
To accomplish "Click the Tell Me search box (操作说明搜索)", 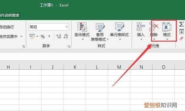I will tap(10, 15).
